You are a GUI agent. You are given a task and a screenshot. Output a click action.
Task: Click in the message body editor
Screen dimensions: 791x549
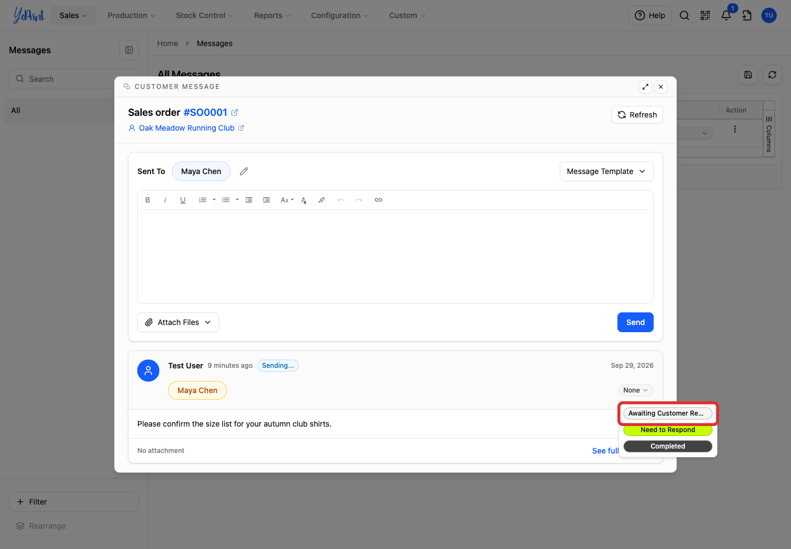click(x=396, y=256)
